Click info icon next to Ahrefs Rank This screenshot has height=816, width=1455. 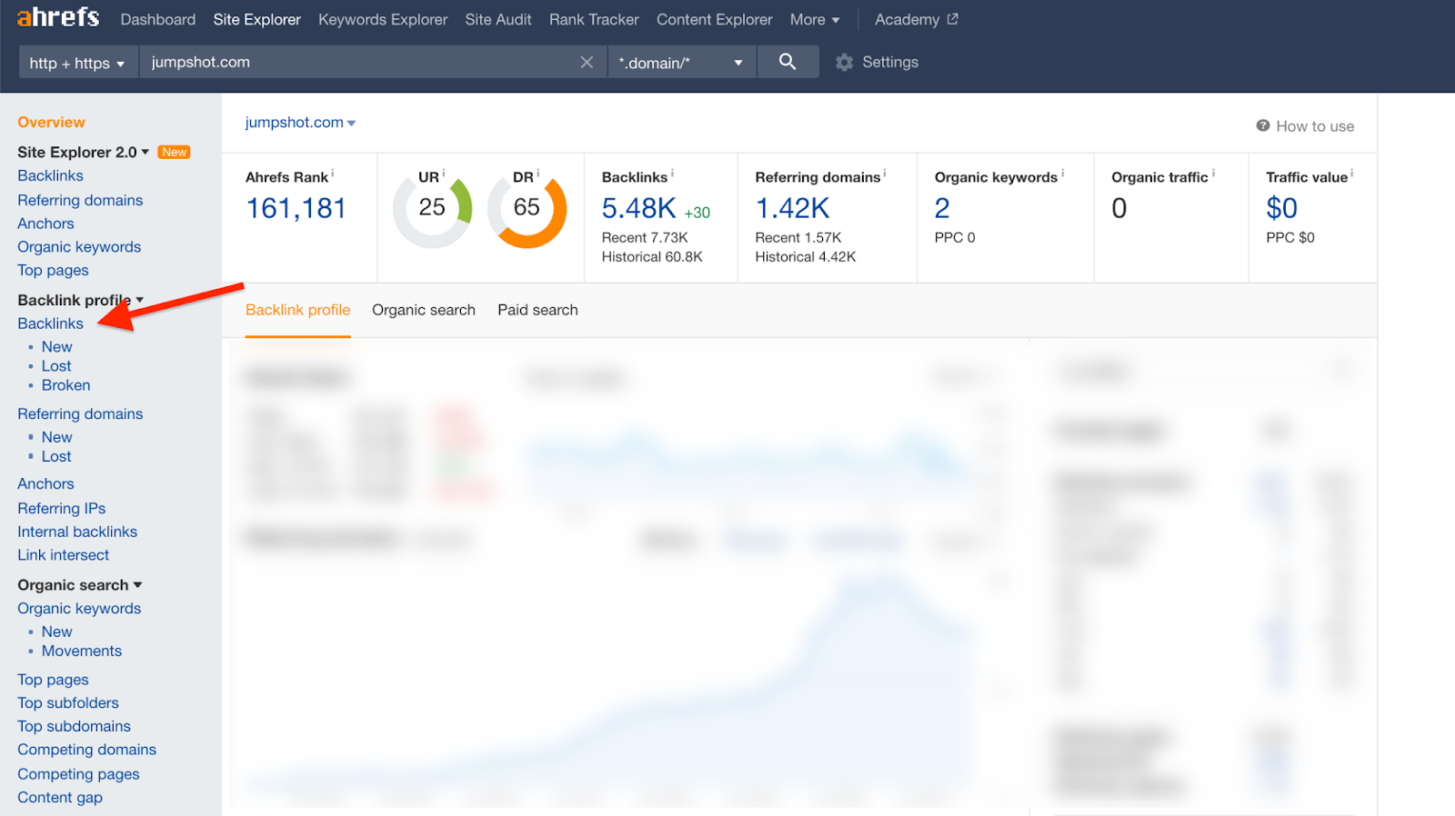click(x=333, y=173)
